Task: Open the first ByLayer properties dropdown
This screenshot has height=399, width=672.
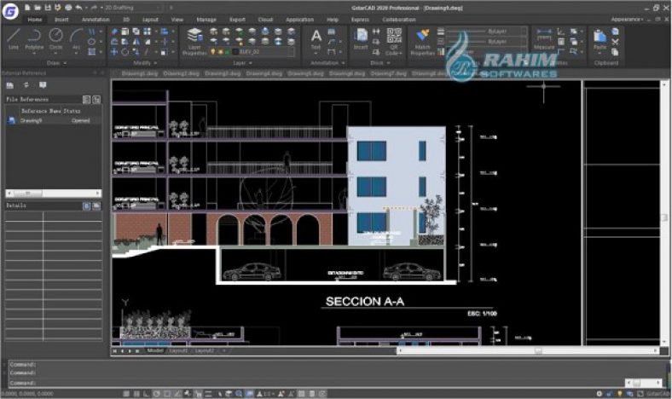Action: click(487, 32)
